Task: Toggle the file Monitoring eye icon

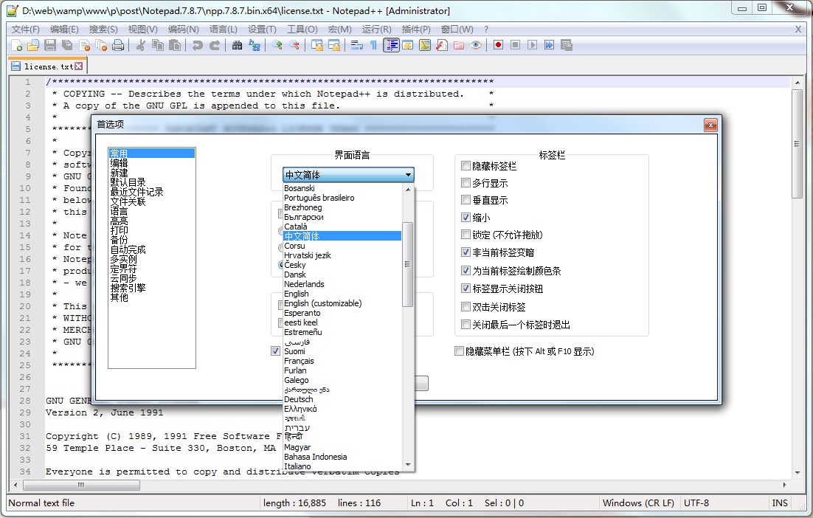Action: click(x=475, y=46)
